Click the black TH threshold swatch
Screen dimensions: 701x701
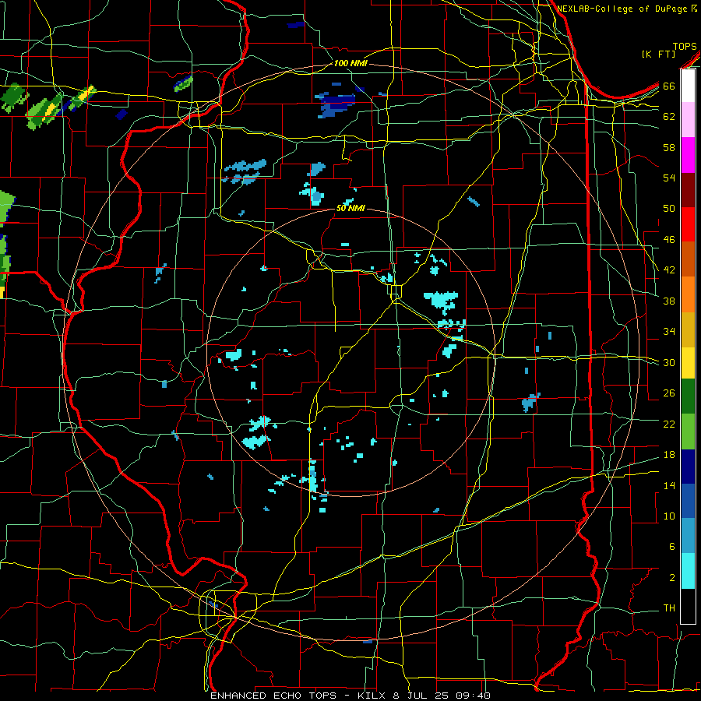coord(688,606)
